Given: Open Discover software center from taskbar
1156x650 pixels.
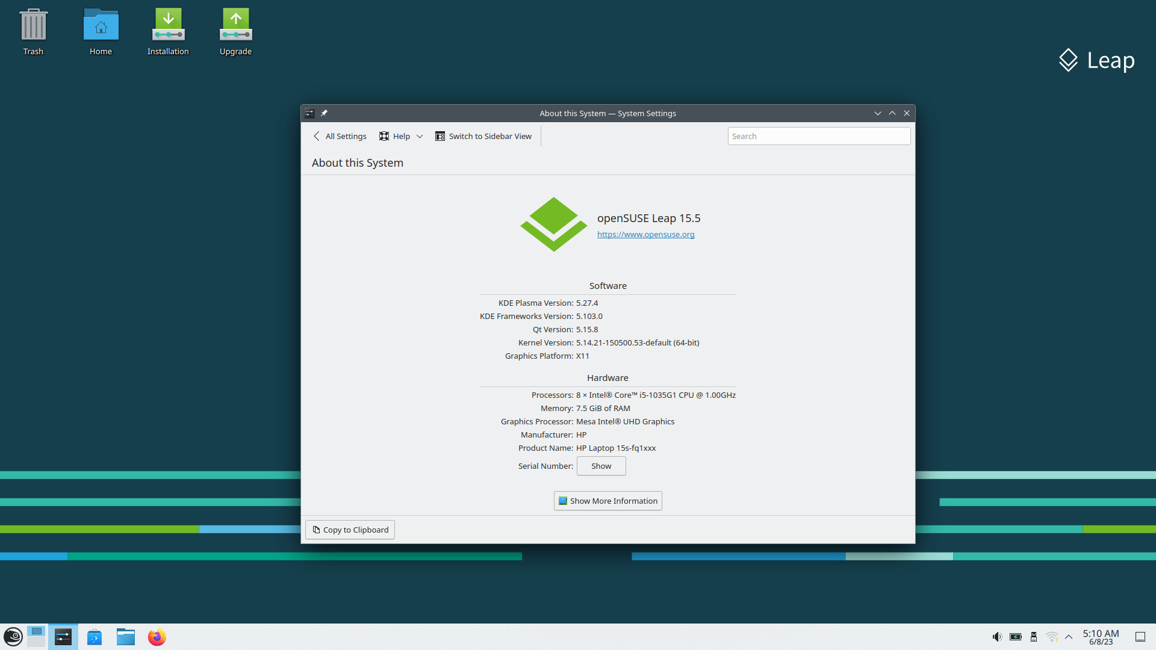Looking at the screenshot, I should click(95, 637).
